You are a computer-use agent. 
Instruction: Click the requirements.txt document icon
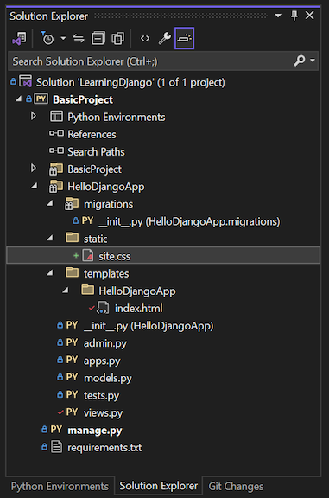[56, 447]
